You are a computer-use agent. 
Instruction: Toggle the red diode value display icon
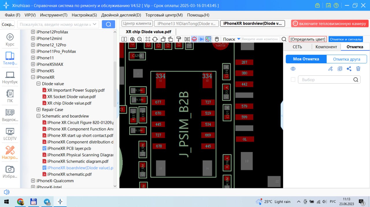click(194, 39)
